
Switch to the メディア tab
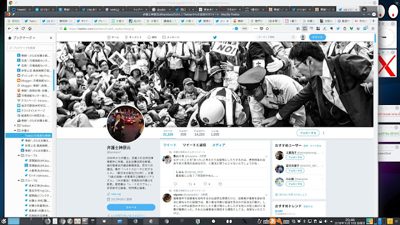click(219, 145)
